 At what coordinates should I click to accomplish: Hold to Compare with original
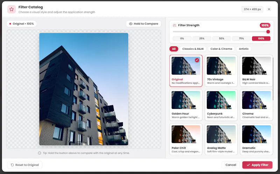click(x=143, y=24)
